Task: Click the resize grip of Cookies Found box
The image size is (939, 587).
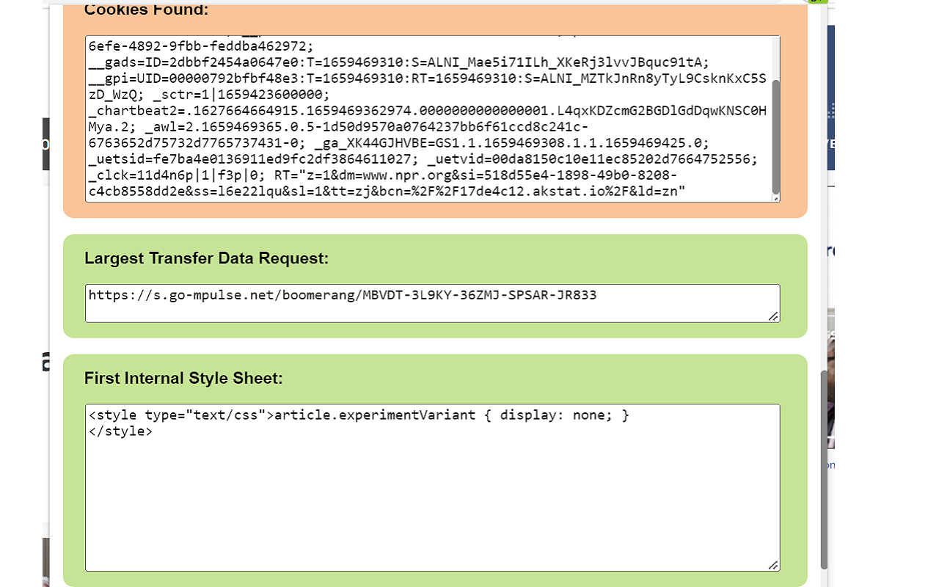Action: point(775,198)
